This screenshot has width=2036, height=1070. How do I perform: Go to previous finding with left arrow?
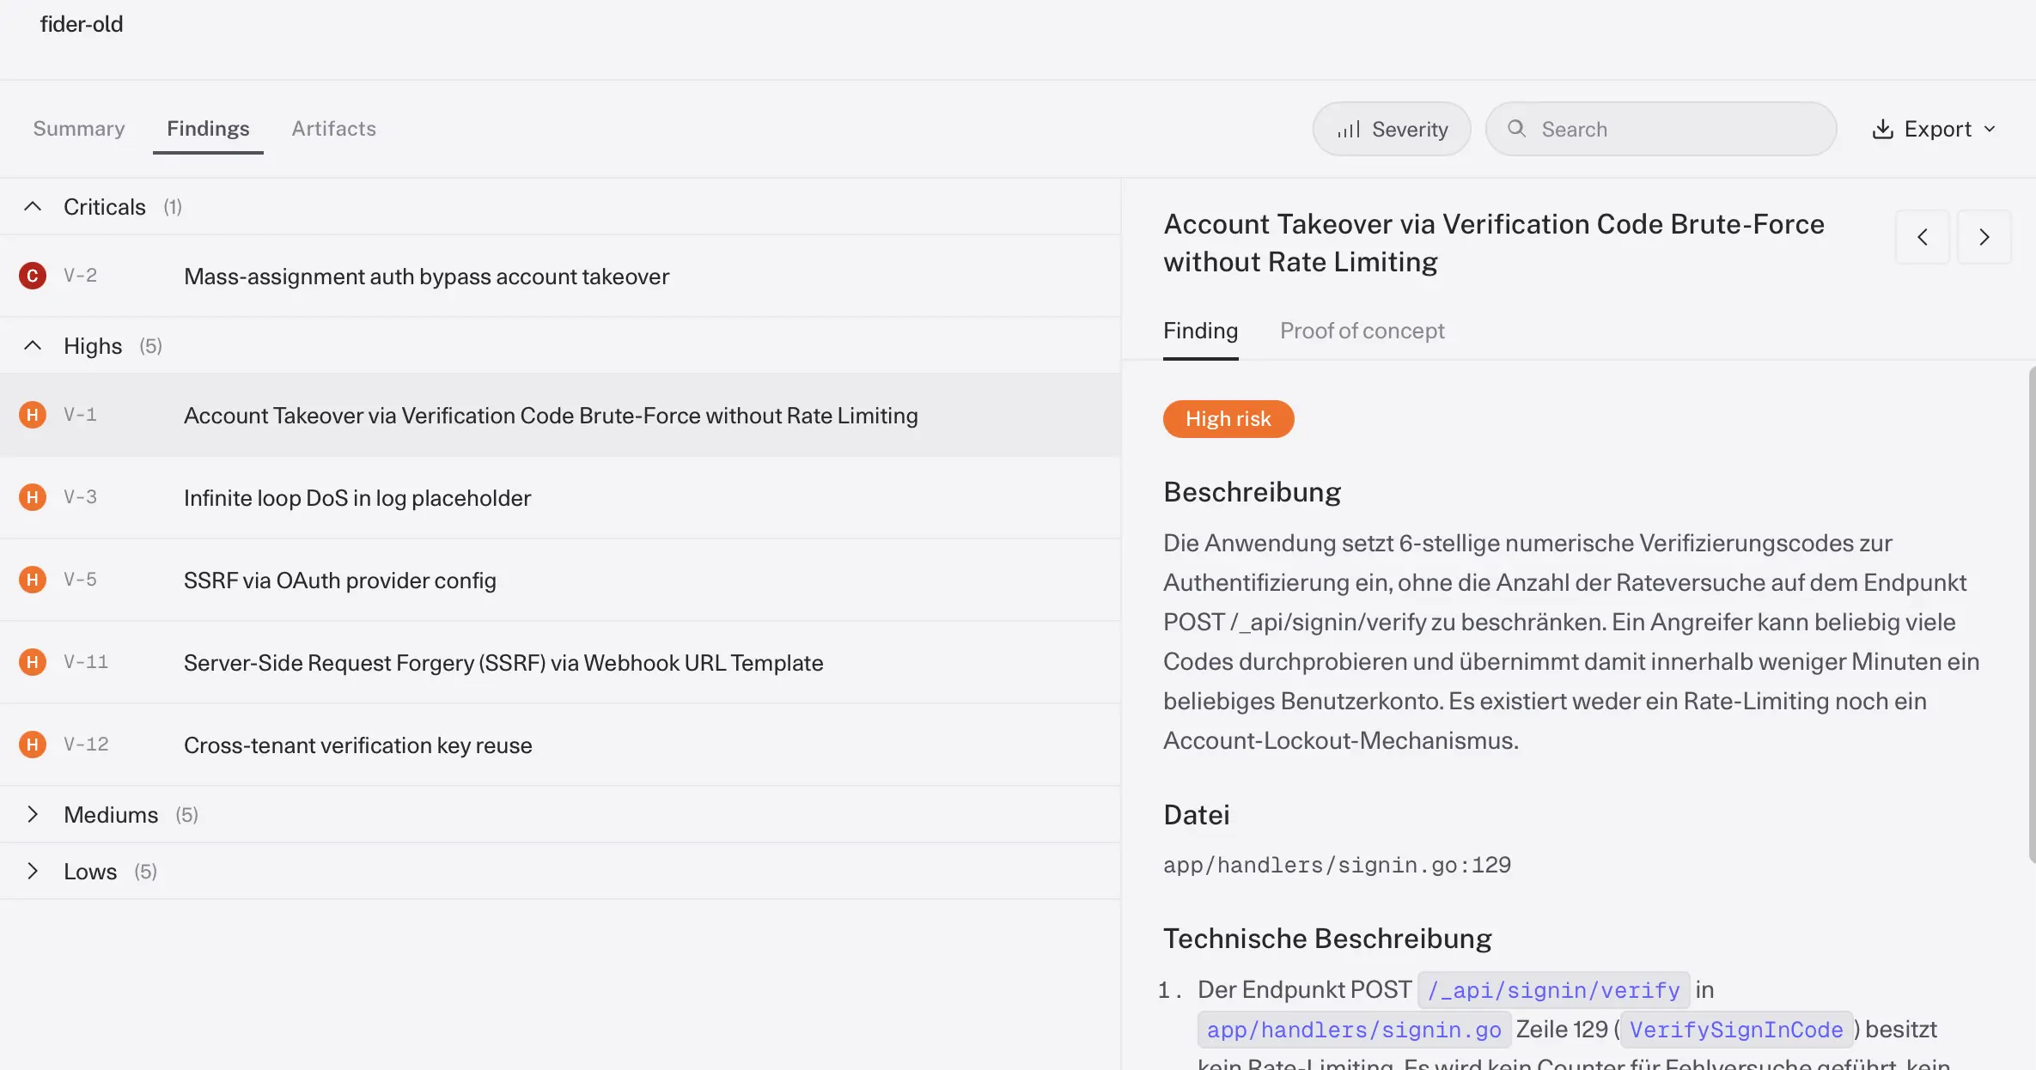[x=1923, y=237]
